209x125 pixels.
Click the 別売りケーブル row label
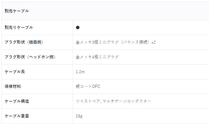click(19, 27)
